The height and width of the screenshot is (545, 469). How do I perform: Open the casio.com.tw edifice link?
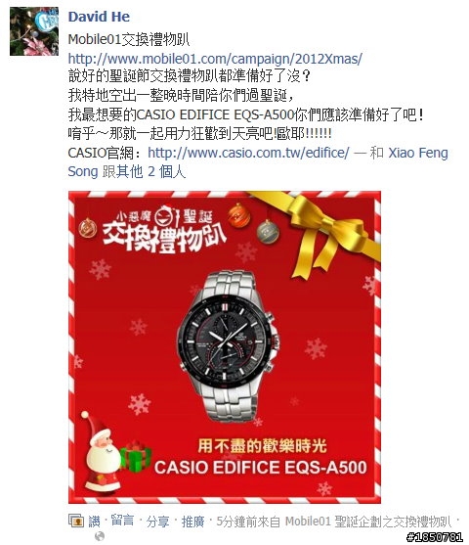pos(248,153)
